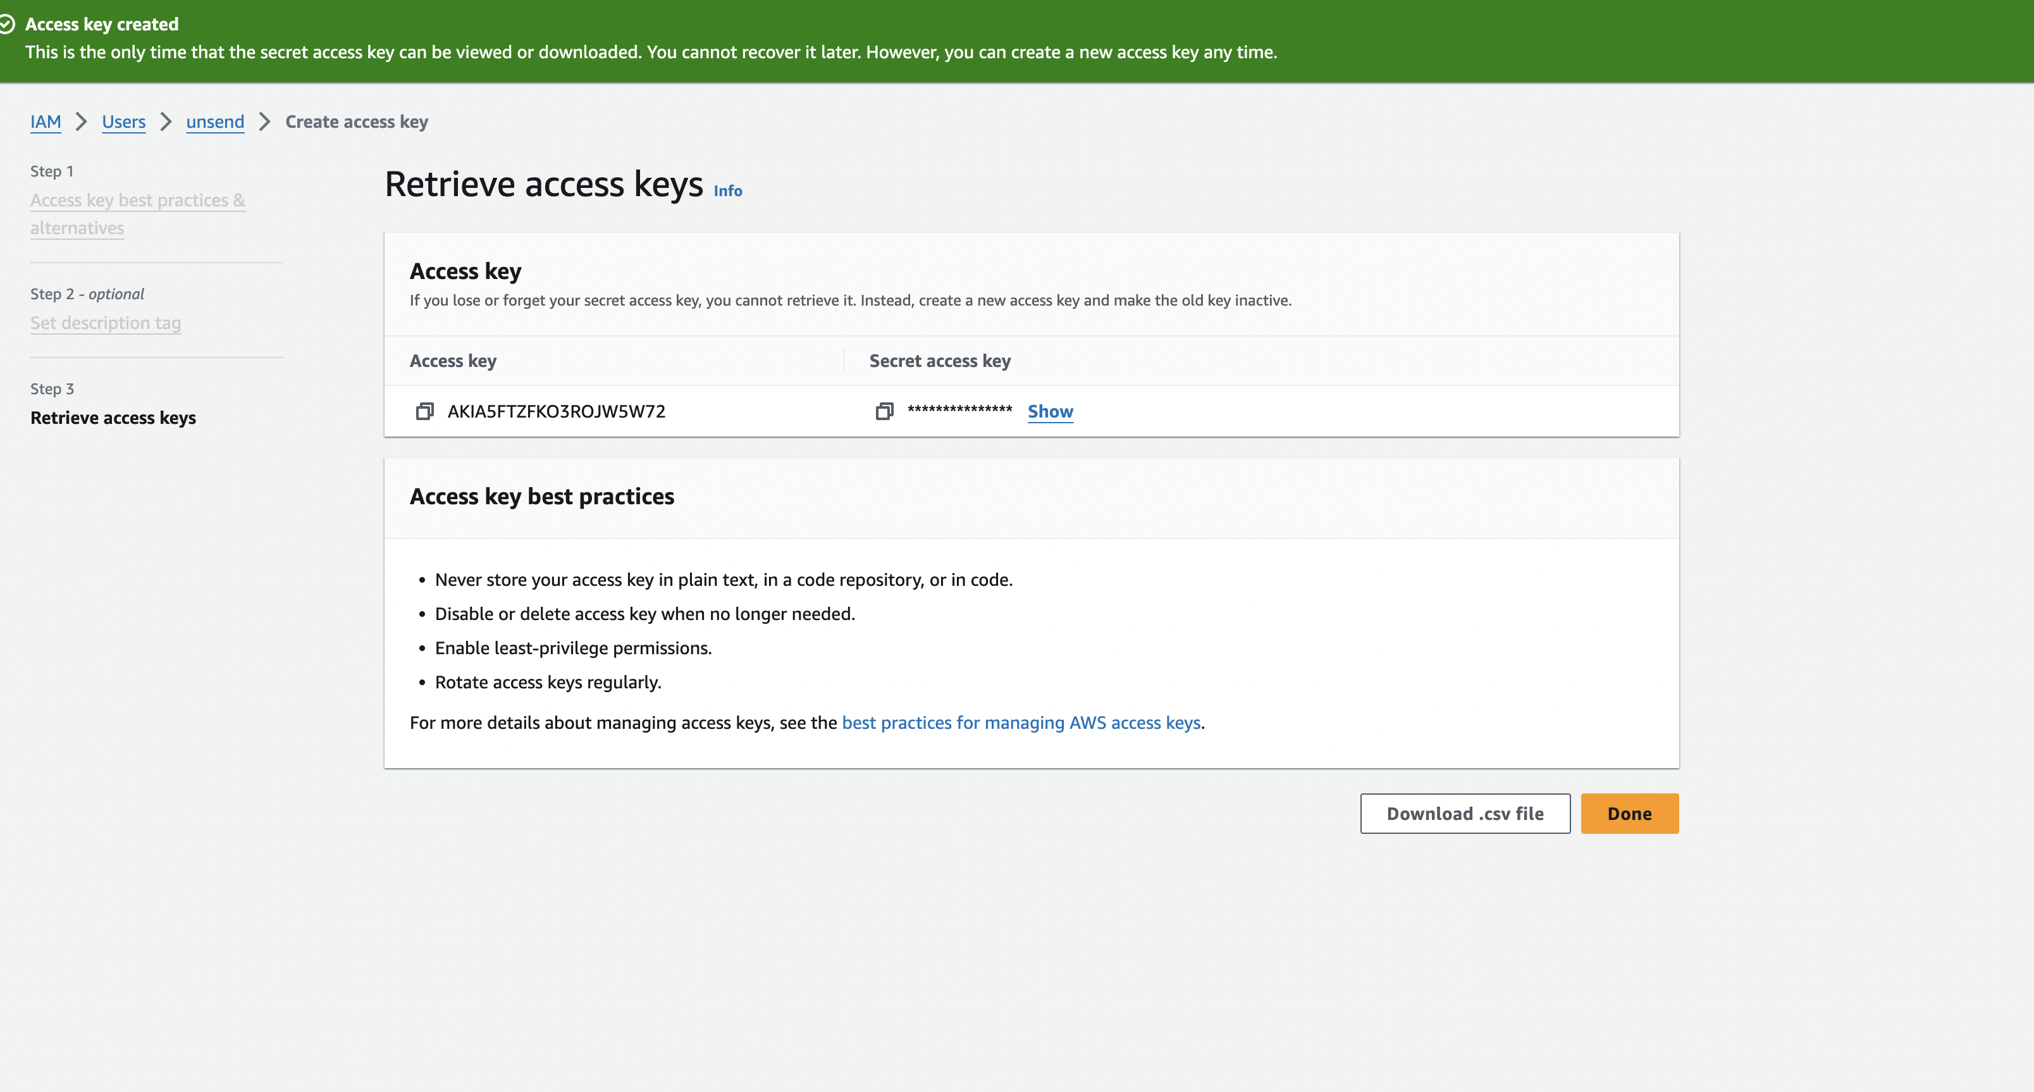Open the Info link beside page title
The image size is (2034, 1092).
[x=727, y=191]
